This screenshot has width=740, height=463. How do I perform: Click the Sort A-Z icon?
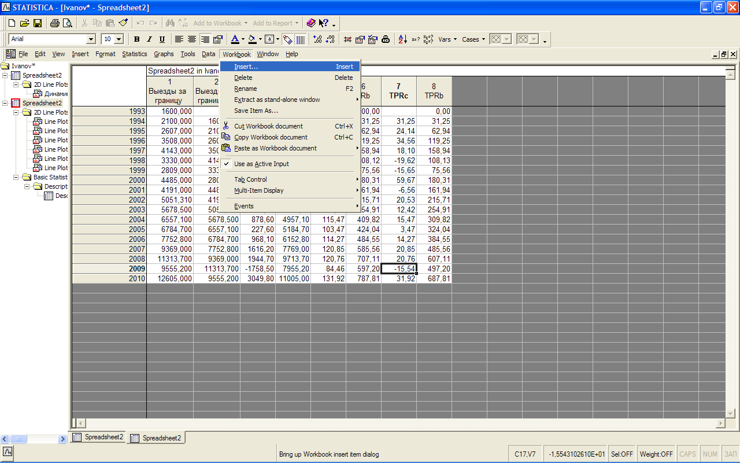(x=402, y=39)
